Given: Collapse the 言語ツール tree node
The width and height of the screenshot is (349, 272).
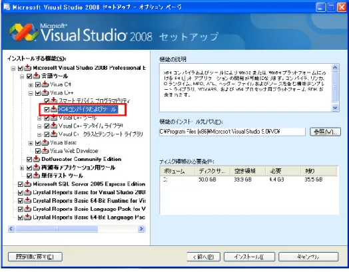Looking at the screenshot, I should click(x=22, y=76).
